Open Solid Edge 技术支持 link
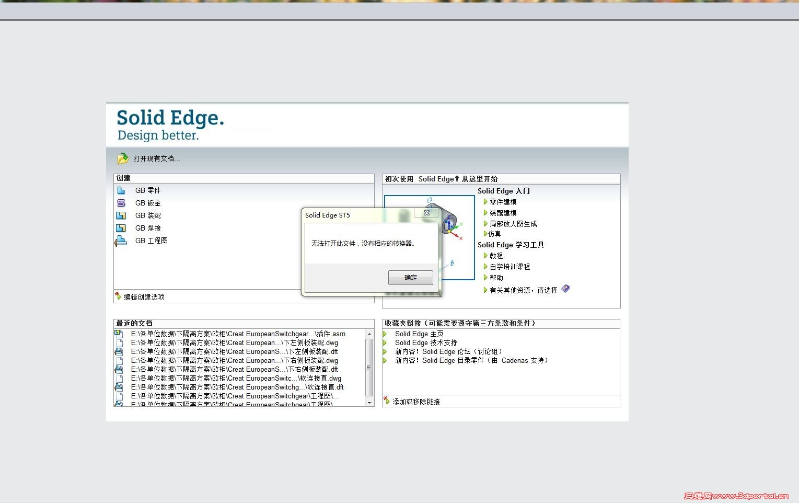 [x=426, y=342]
